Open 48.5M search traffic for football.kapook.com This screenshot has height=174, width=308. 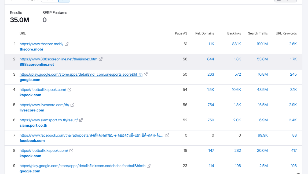pos(262,90)
